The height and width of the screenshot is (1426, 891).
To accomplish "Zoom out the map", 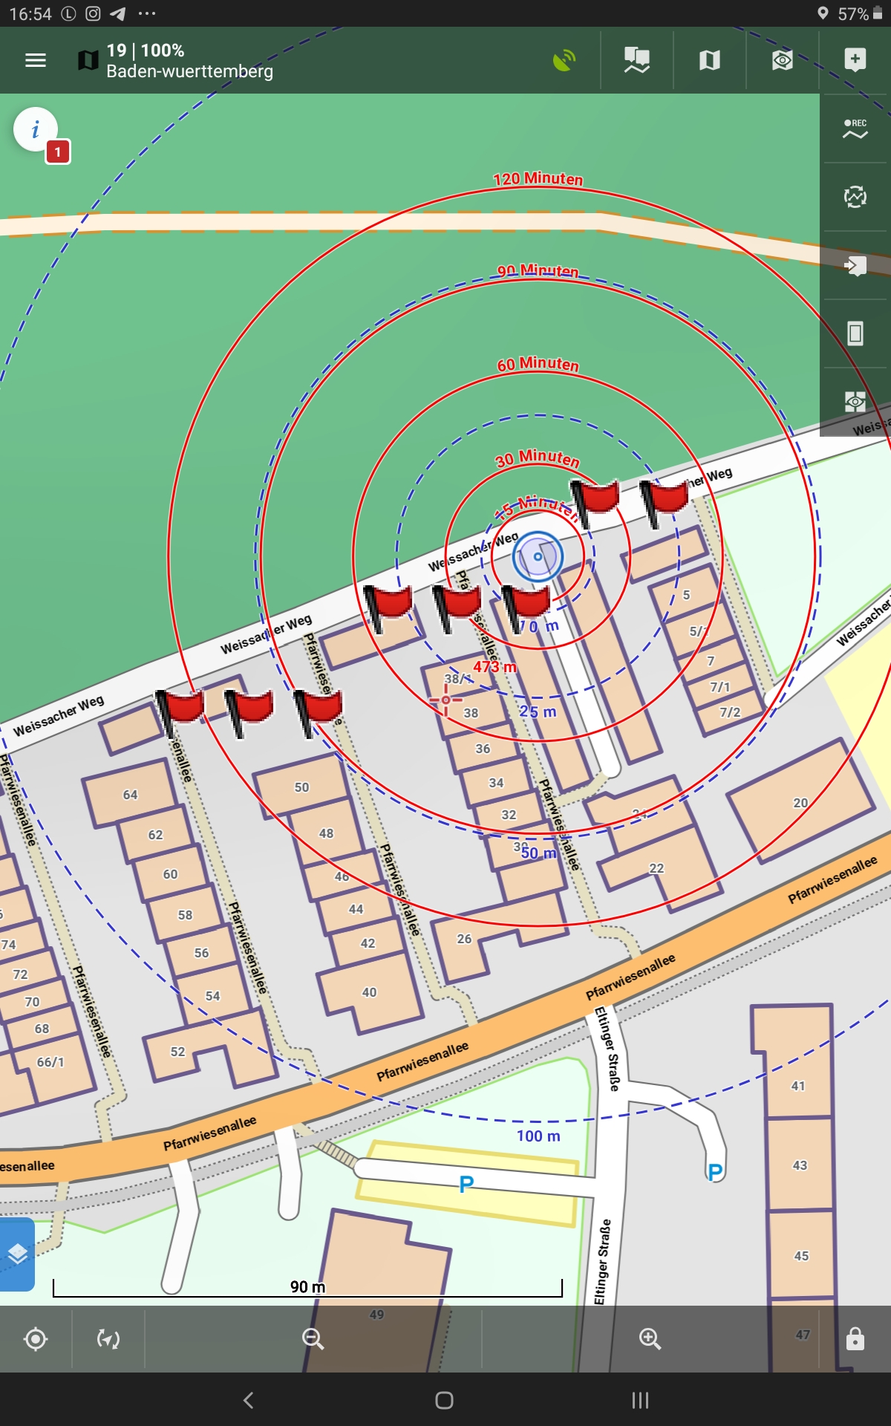I will pos(313,1339).
